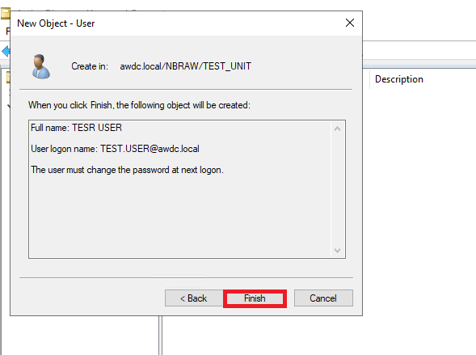Cancel the New Object wizard

pyautogui.click(x=323, y=298)
